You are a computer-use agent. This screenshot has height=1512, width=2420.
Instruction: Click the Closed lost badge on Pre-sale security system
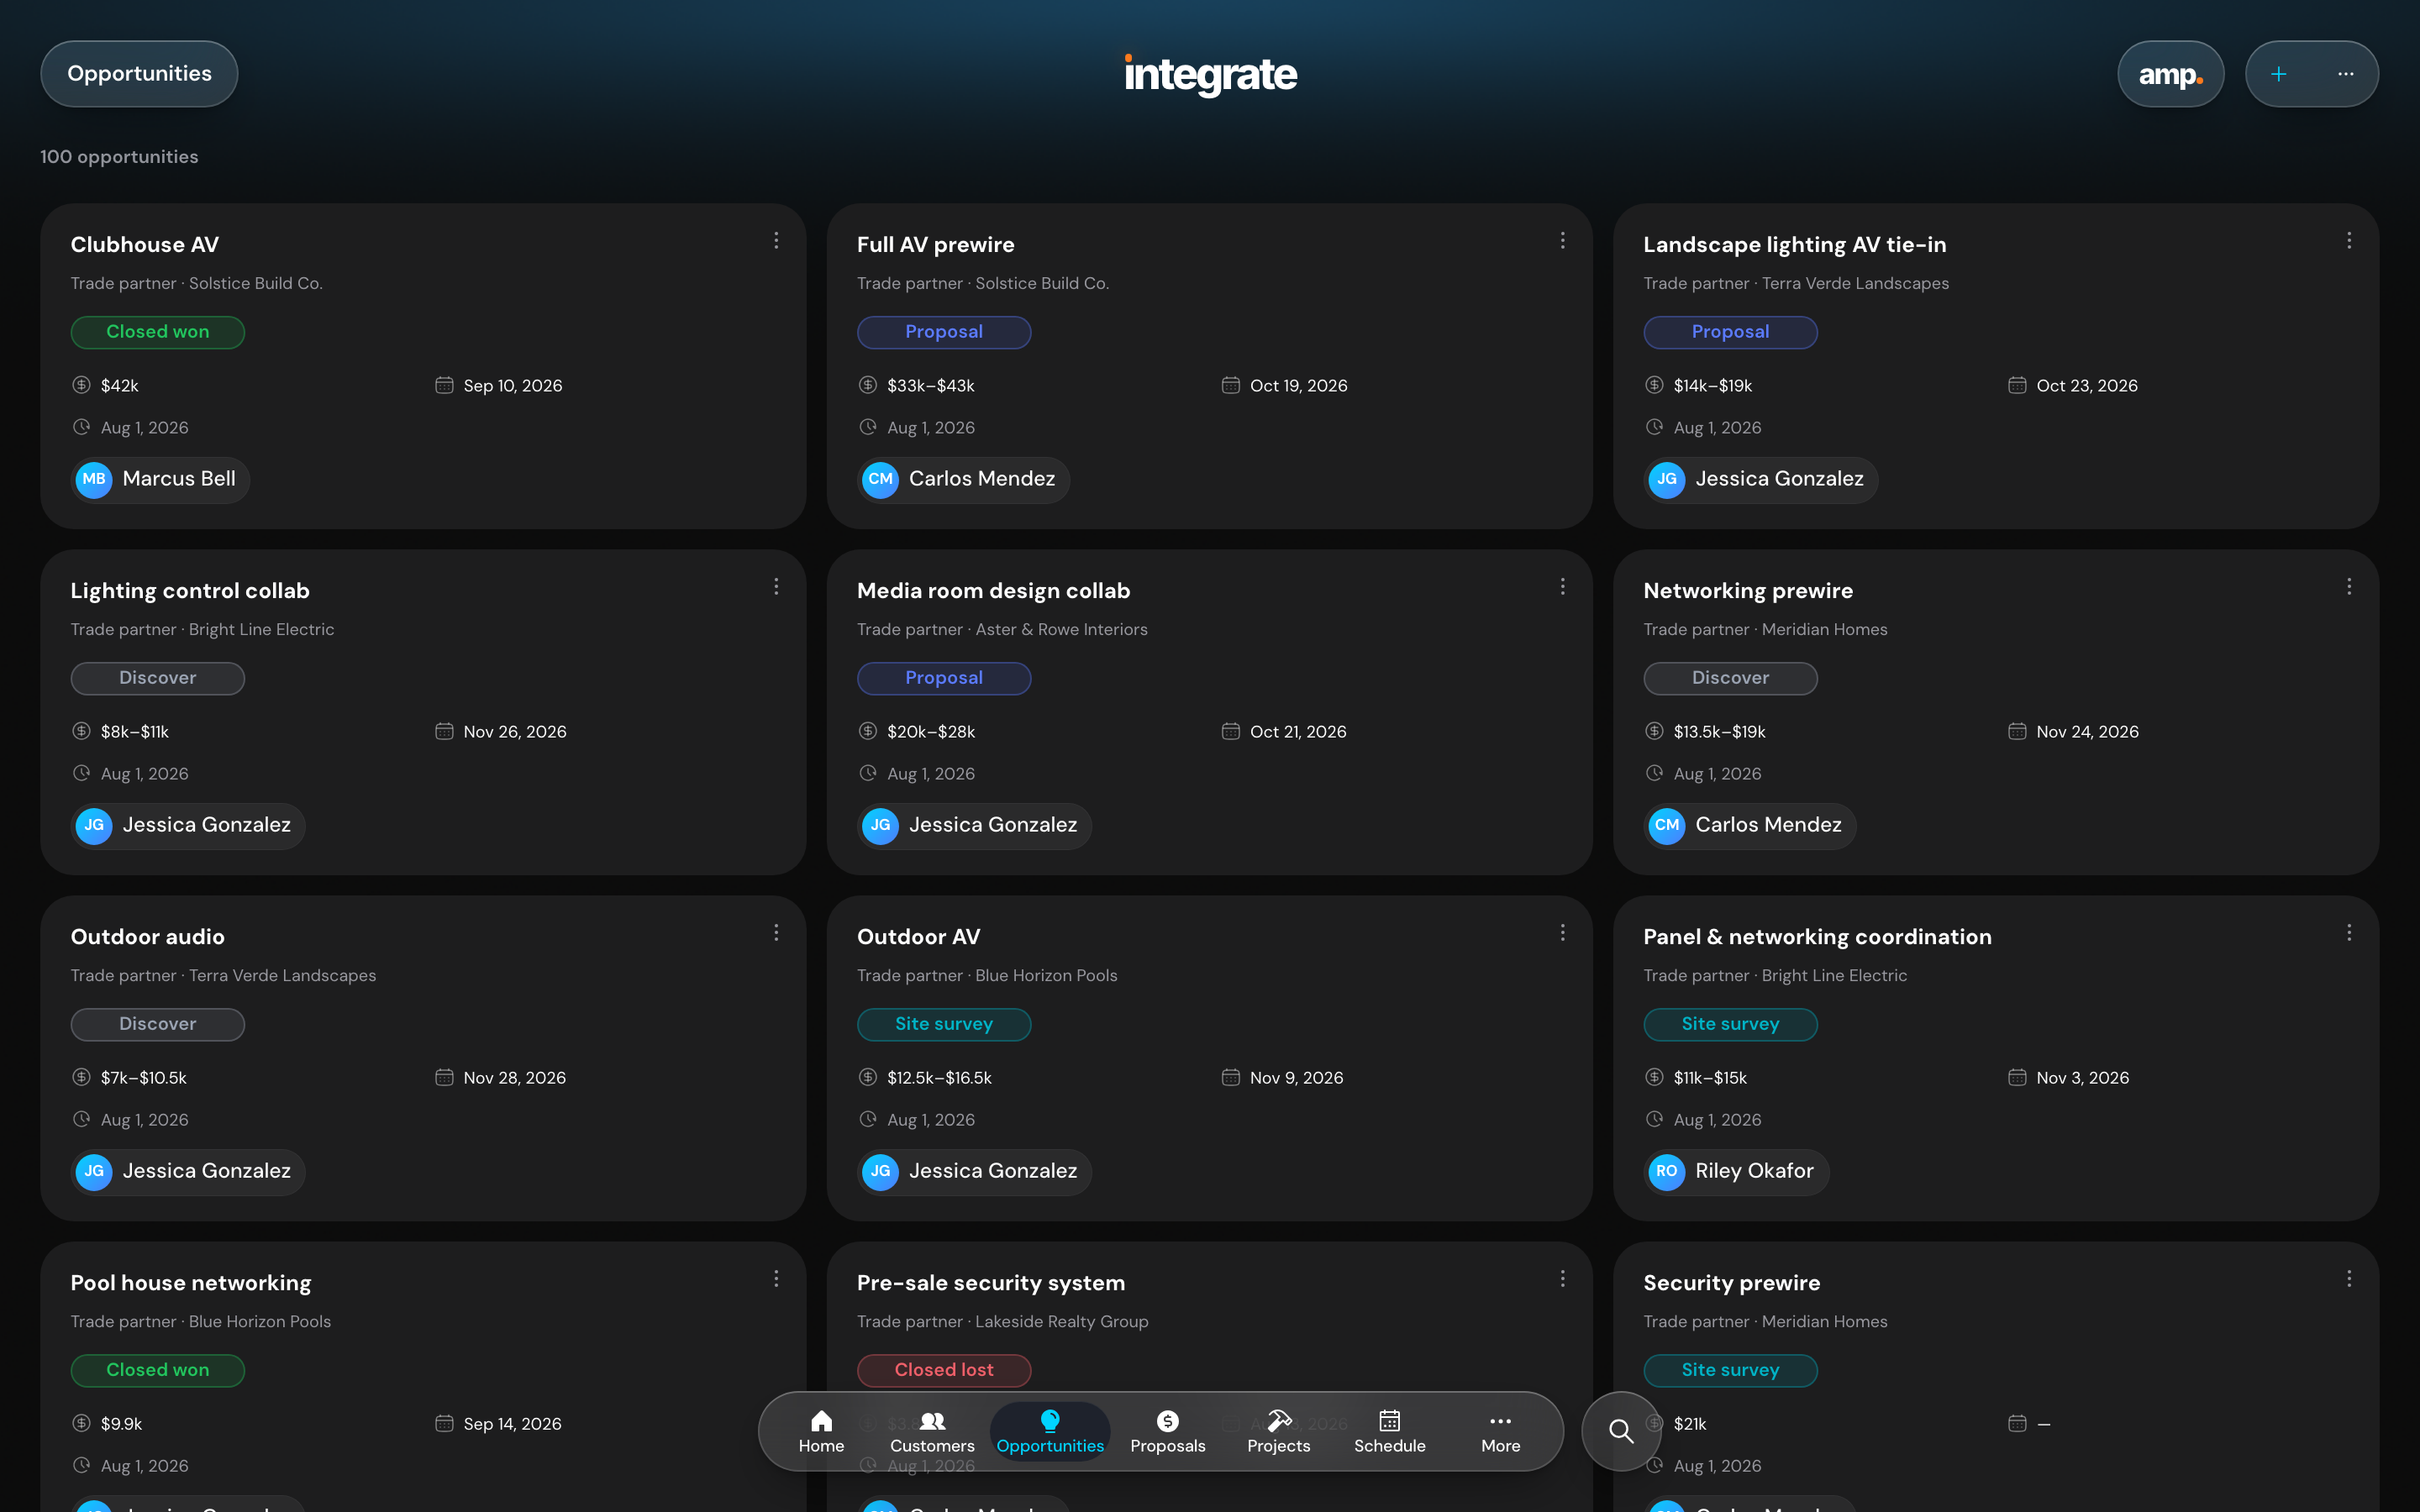tap(944, 1370)
